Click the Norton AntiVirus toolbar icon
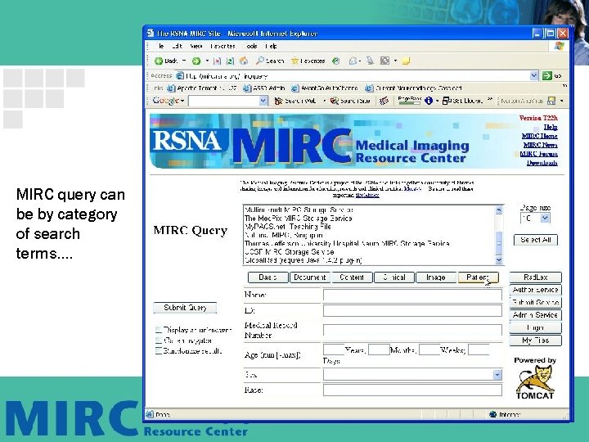589x442 pixels. coord(551,101)
